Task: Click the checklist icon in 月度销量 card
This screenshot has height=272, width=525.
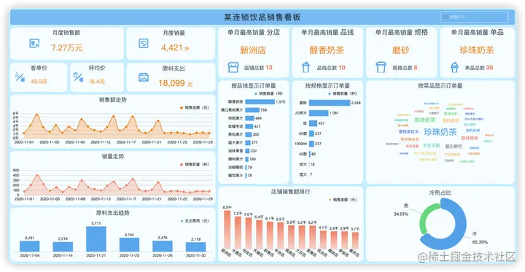Action: click(x=144, y=43)
